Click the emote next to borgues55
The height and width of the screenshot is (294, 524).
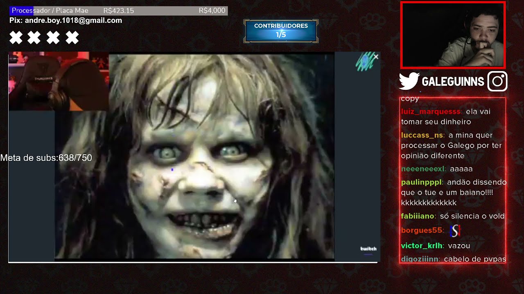click(x=455, y=231)
